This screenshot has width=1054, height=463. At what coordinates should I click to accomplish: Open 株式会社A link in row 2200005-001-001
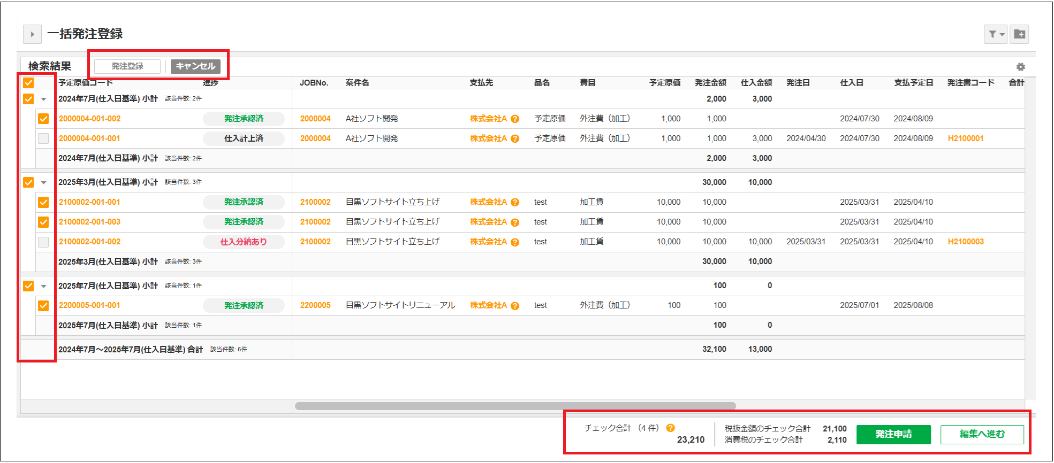[488, 305]
